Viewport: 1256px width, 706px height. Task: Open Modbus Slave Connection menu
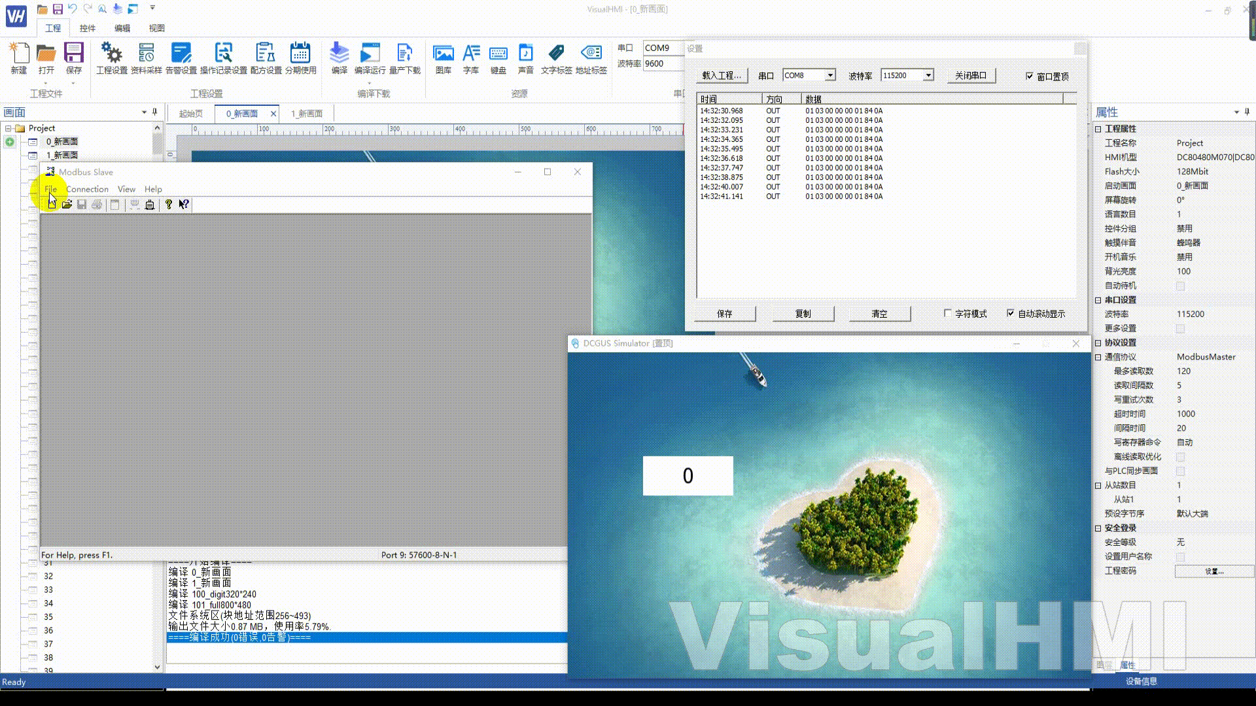click(x=87, y=189)
